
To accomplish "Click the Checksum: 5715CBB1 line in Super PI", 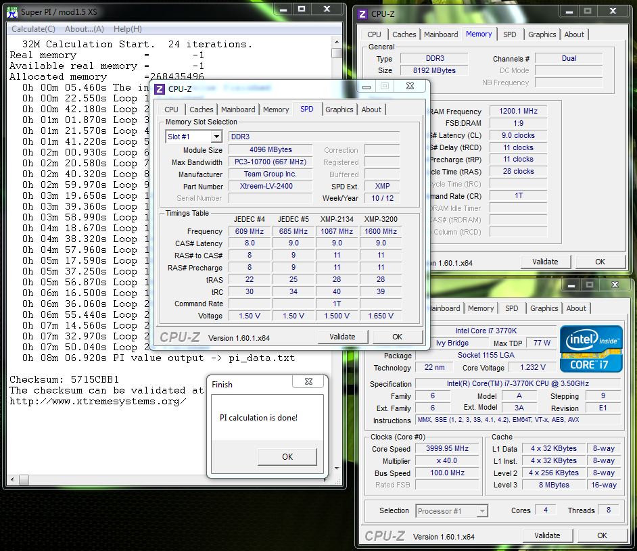I will coord(64,380).
